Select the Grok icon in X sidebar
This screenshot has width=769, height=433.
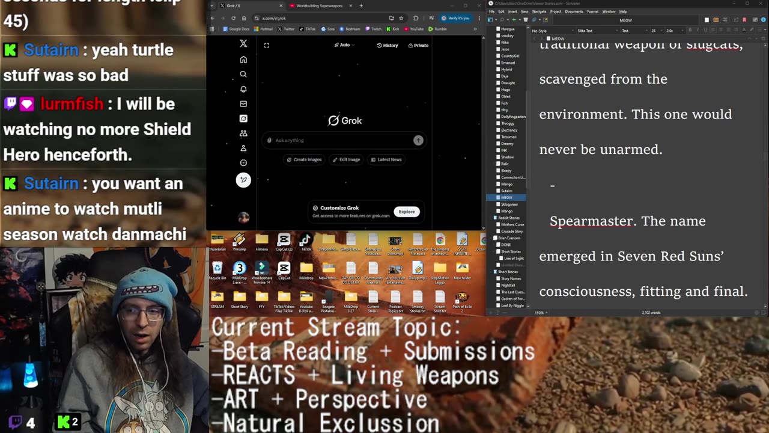tap(243, 118)
